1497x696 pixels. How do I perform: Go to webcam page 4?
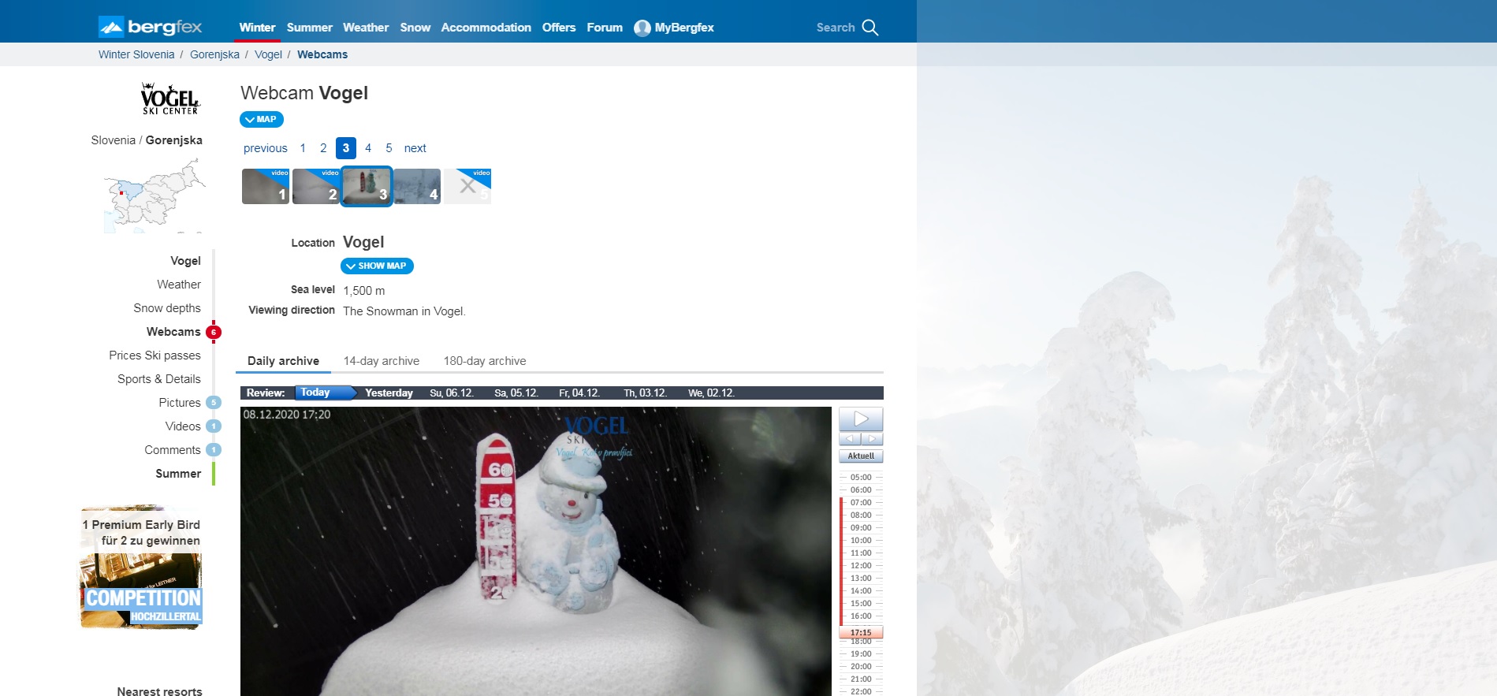click(x=367, y=148)
